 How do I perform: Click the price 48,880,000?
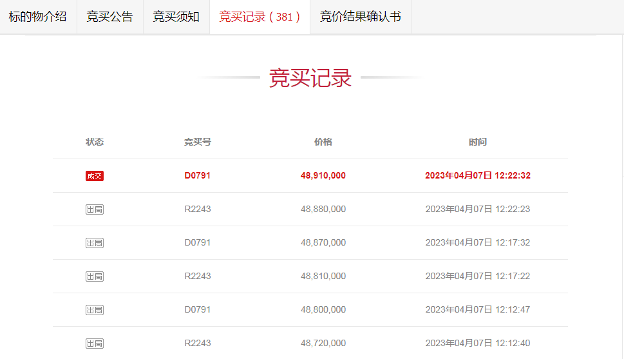(x=323, y=209)
